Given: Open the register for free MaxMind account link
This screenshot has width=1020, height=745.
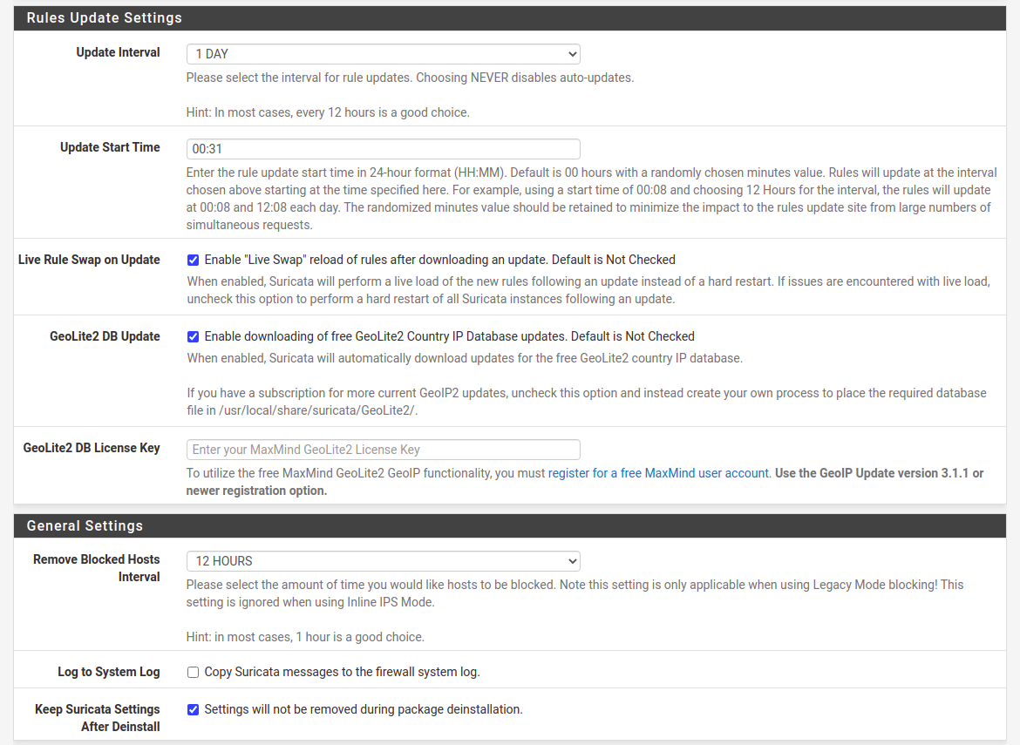Looking at the screenshot, I should tap(658, 473).
